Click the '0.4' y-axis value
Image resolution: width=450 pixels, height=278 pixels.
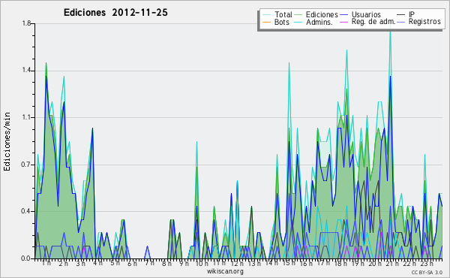26,212
